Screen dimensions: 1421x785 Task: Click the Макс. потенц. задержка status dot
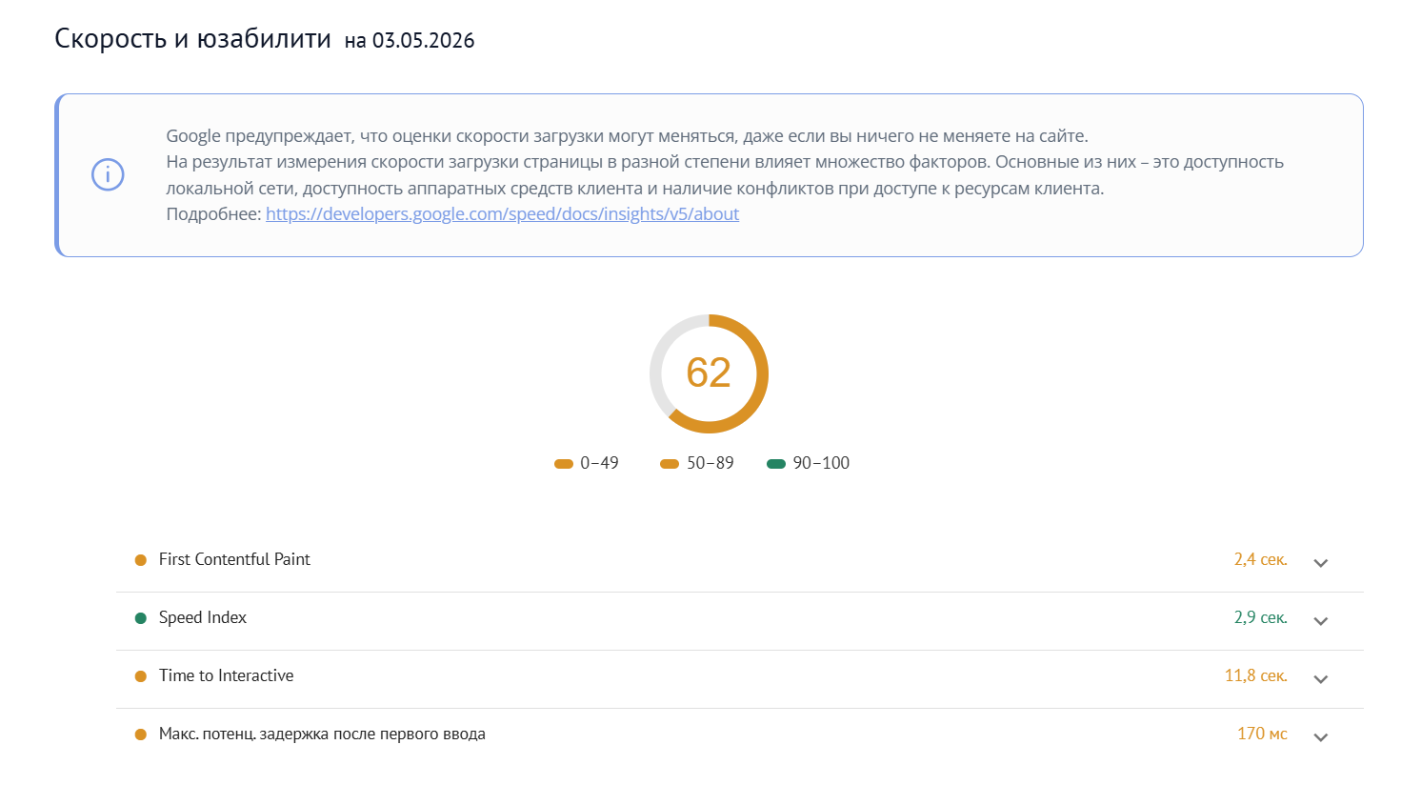coord(141,735)
